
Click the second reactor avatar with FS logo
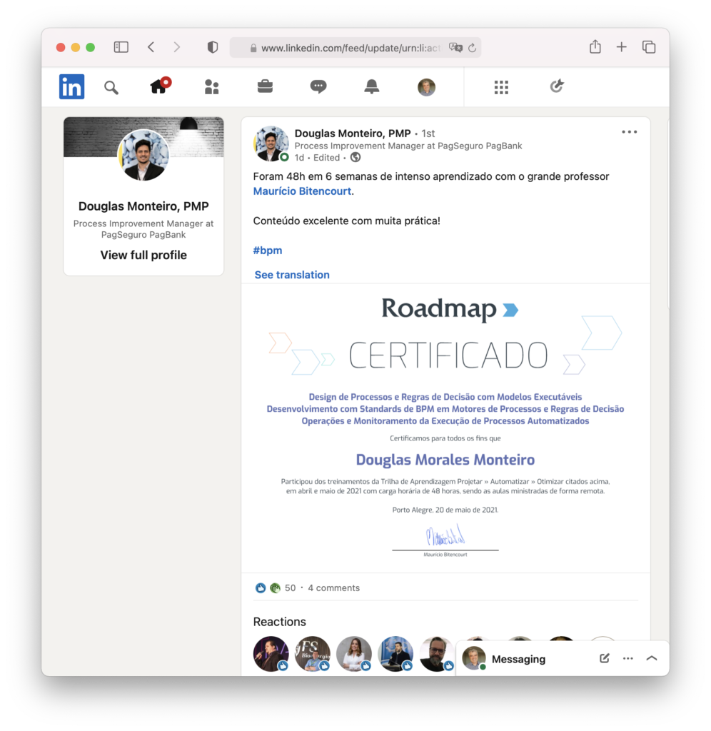point(313,654)
